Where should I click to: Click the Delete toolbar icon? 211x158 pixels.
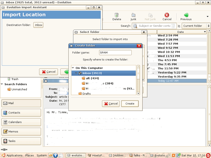pyautogui.click(x=116, y=15)
